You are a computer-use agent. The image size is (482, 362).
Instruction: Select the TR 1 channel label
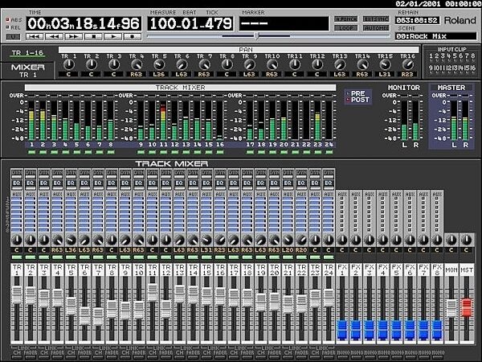coord(17,269)
